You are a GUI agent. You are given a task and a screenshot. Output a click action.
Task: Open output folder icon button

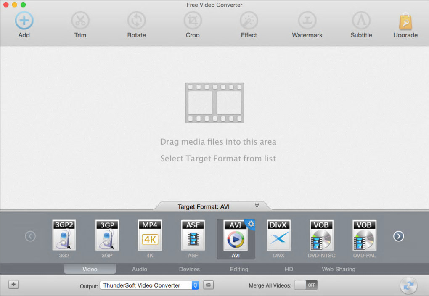[x=209, y=285]
